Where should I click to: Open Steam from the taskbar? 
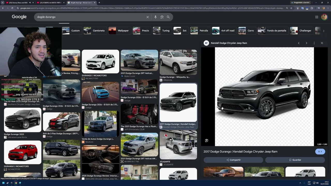pyautogui.click(x=7, y=183)
